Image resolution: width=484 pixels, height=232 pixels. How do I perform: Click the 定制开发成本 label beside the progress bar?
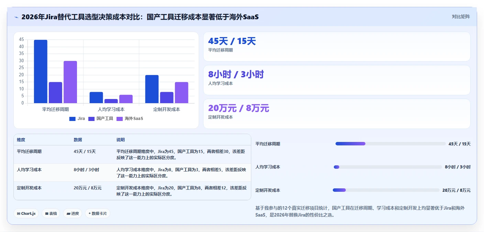coord(268,190)
